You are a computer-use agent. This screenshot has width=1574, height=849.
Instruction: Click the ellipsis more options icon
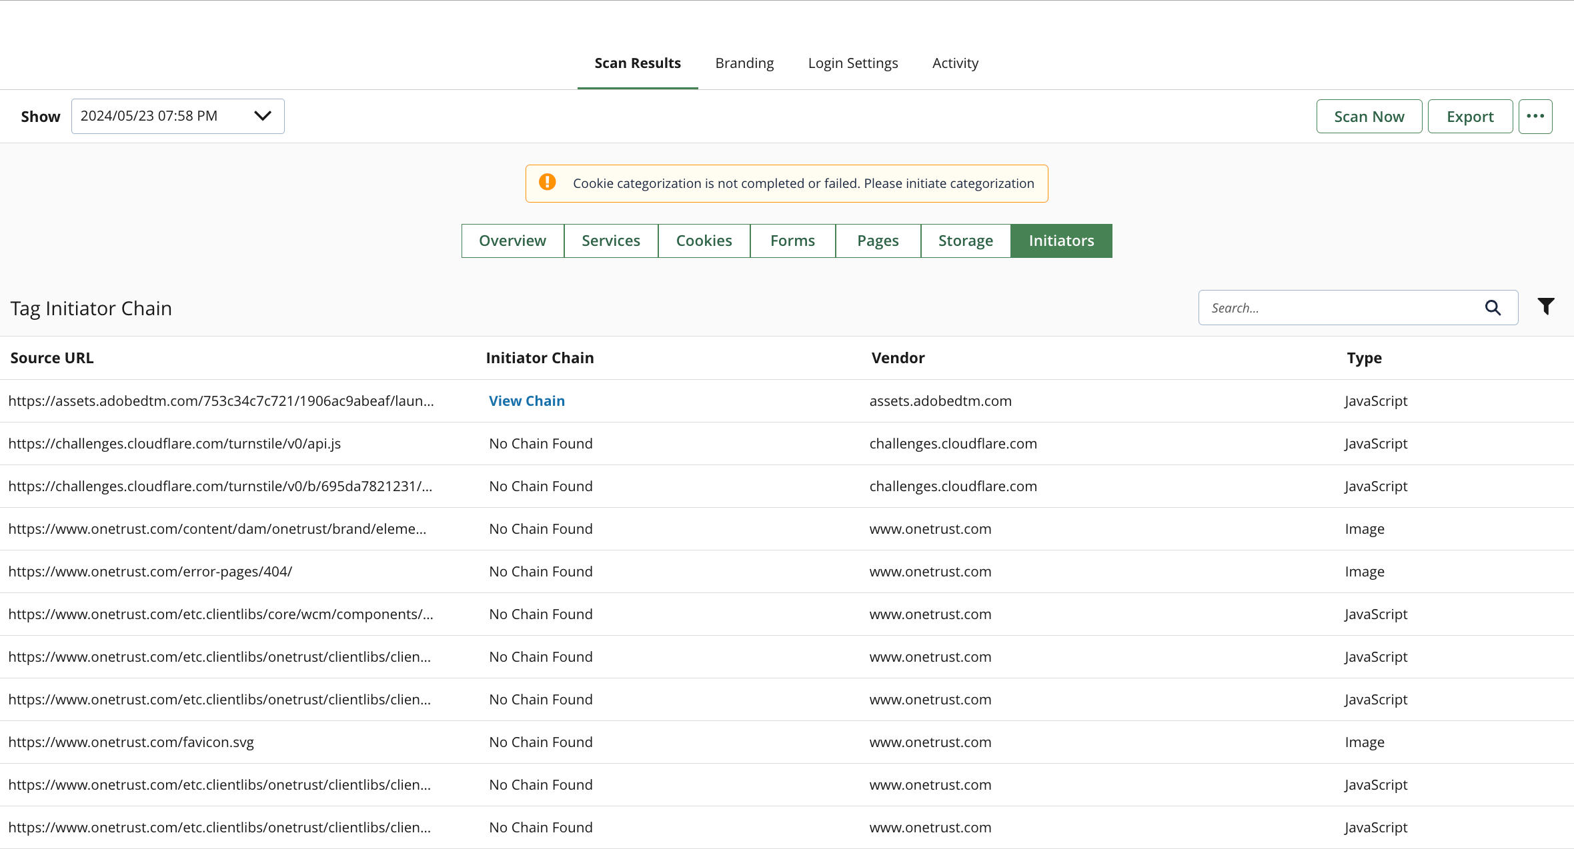tap(1536, 116)
